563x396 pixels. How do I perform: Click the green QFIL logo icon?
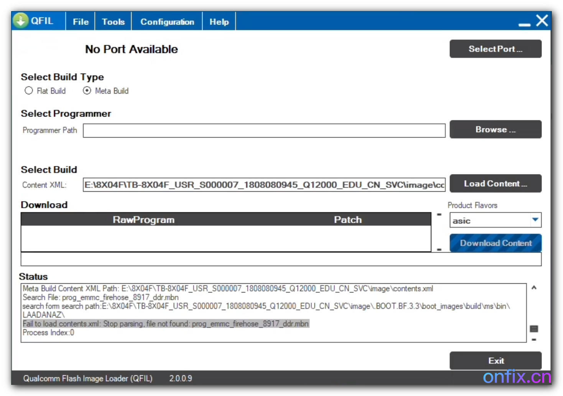click(x=21, y=21)
